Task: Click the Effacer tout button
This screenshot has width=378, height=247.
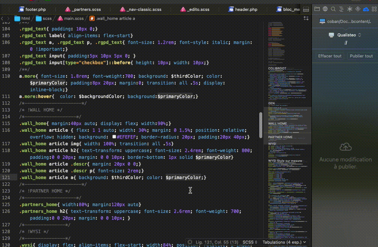Action: pos(330,56)
